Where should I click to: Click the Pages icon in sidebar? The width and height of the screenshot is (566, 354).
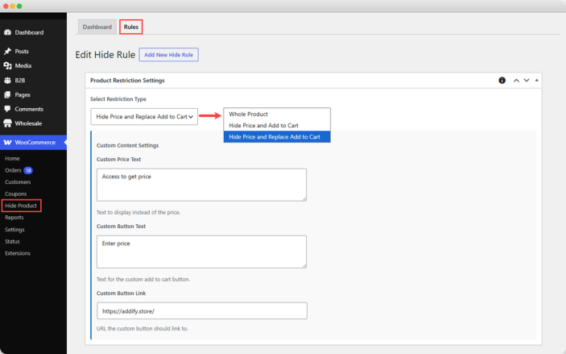click(7, 94)
